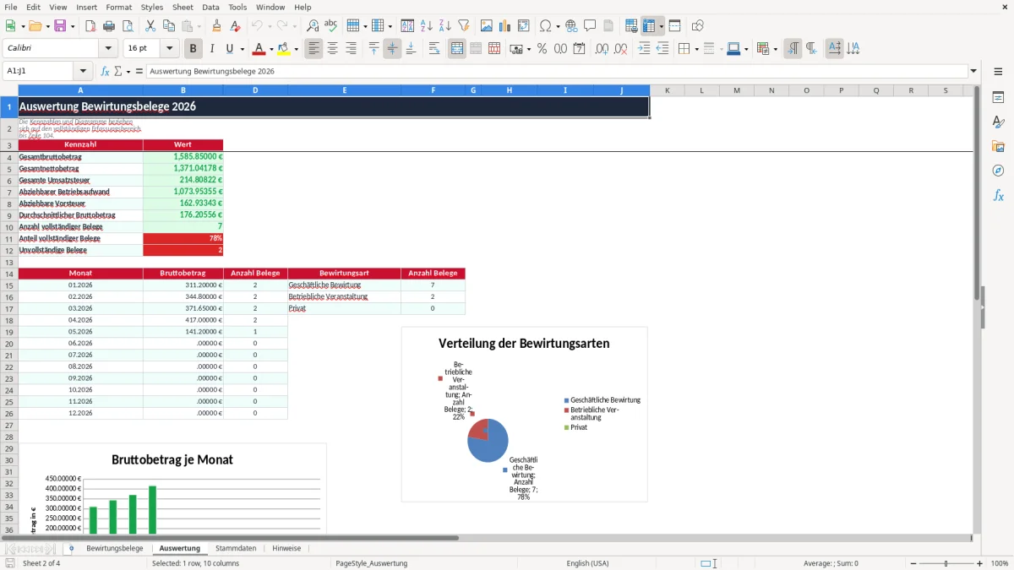Toggle Wrap Text
1014x570 pixels.
[x=434, y=49]
